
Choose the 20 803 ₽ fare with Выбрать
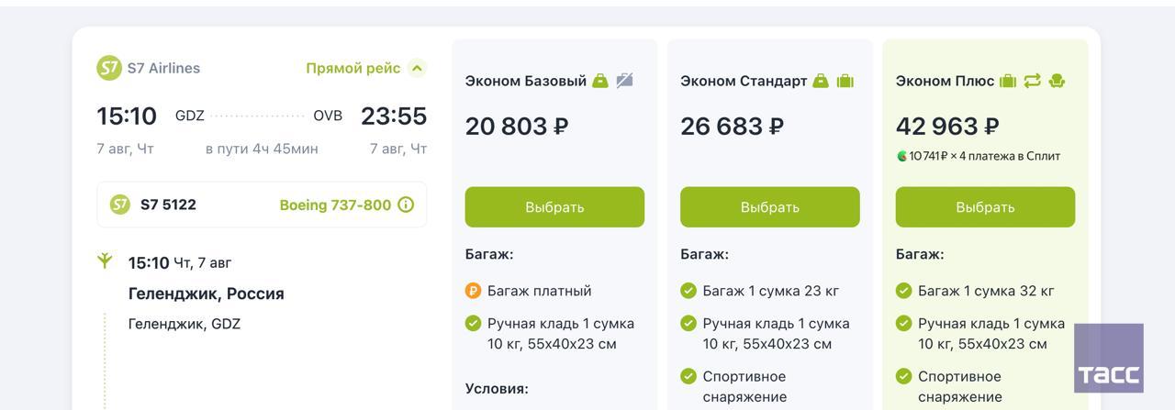click(554, 207)
